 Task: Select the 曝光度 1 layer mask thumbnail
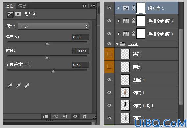(141, 8)
